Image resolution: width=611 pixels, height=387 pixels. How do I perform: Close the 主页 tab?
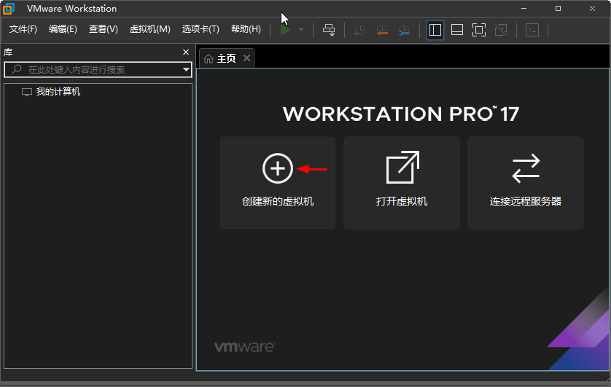246,58
